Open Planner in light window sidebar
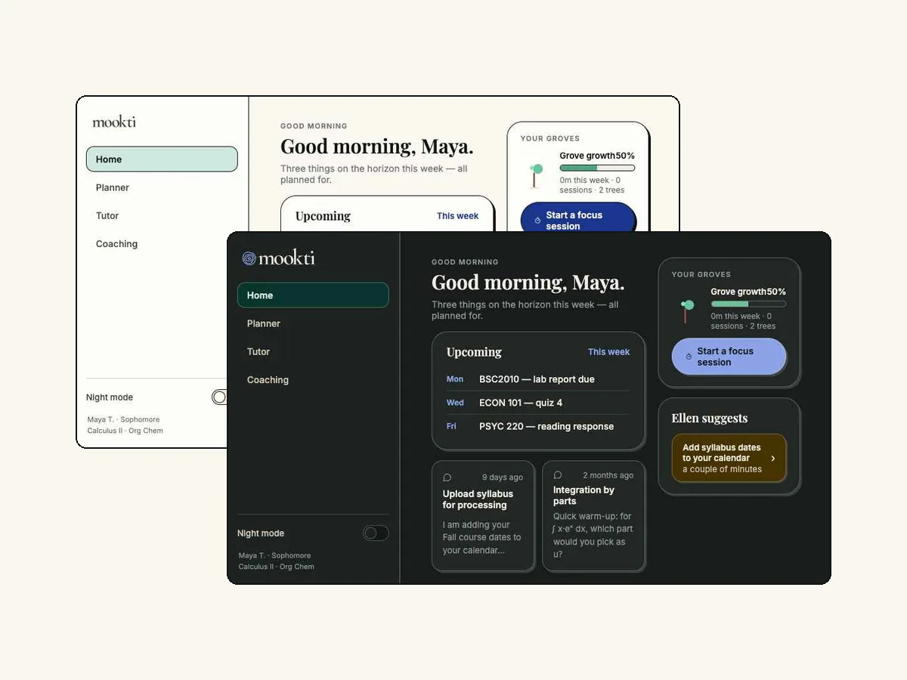907x680 pixels. (162, 187)
